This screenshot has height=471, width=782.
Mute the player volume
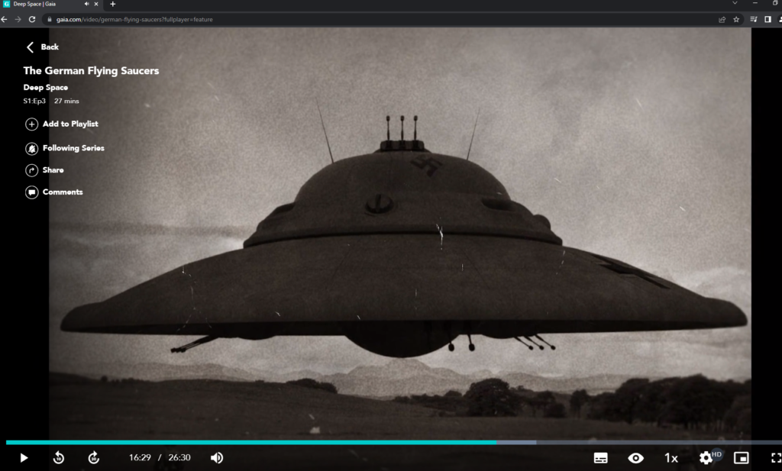[216, 457]
